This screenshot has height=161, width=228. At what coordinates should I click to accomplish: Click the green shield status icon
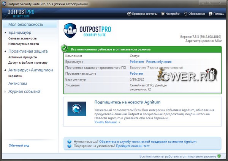click(x=64, y=48)
